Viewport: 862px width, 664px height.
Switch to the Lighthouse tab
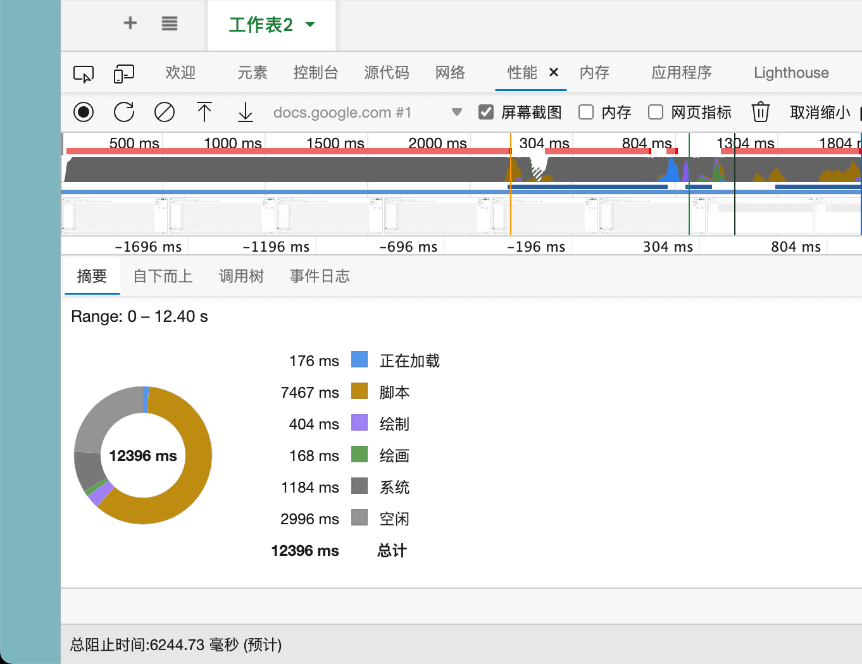pos(791,73)
